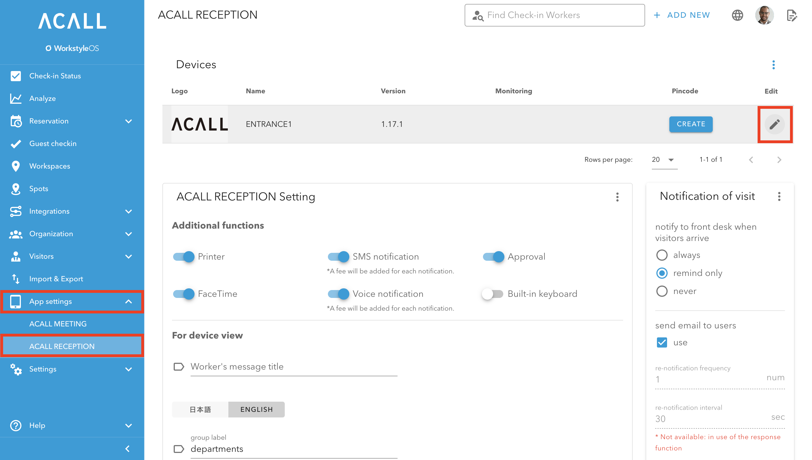Click the ENTRANCE1 device name
Screen dimensions: 812x460
pyautogui.click(x=269, y=124)
